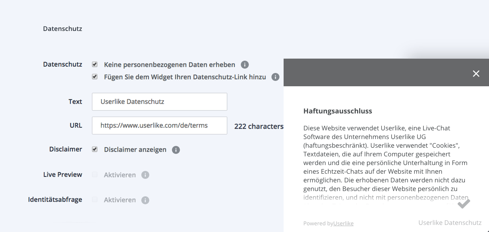Open the Userlike link in Powered by Userlike
The width and height of the screenshot is (489, 232).
point(343,223)
